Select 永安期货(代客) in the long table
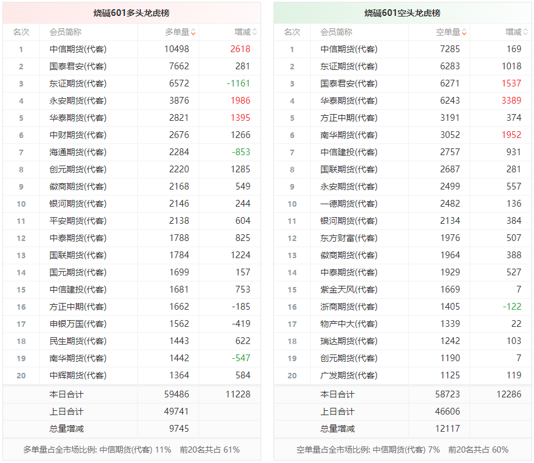The image size is (534, 463). click(x=78, y=101)
